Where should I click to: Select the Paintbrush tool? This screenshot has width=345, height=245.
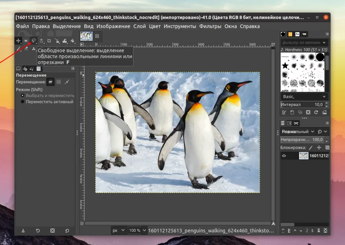click(18, 48)
